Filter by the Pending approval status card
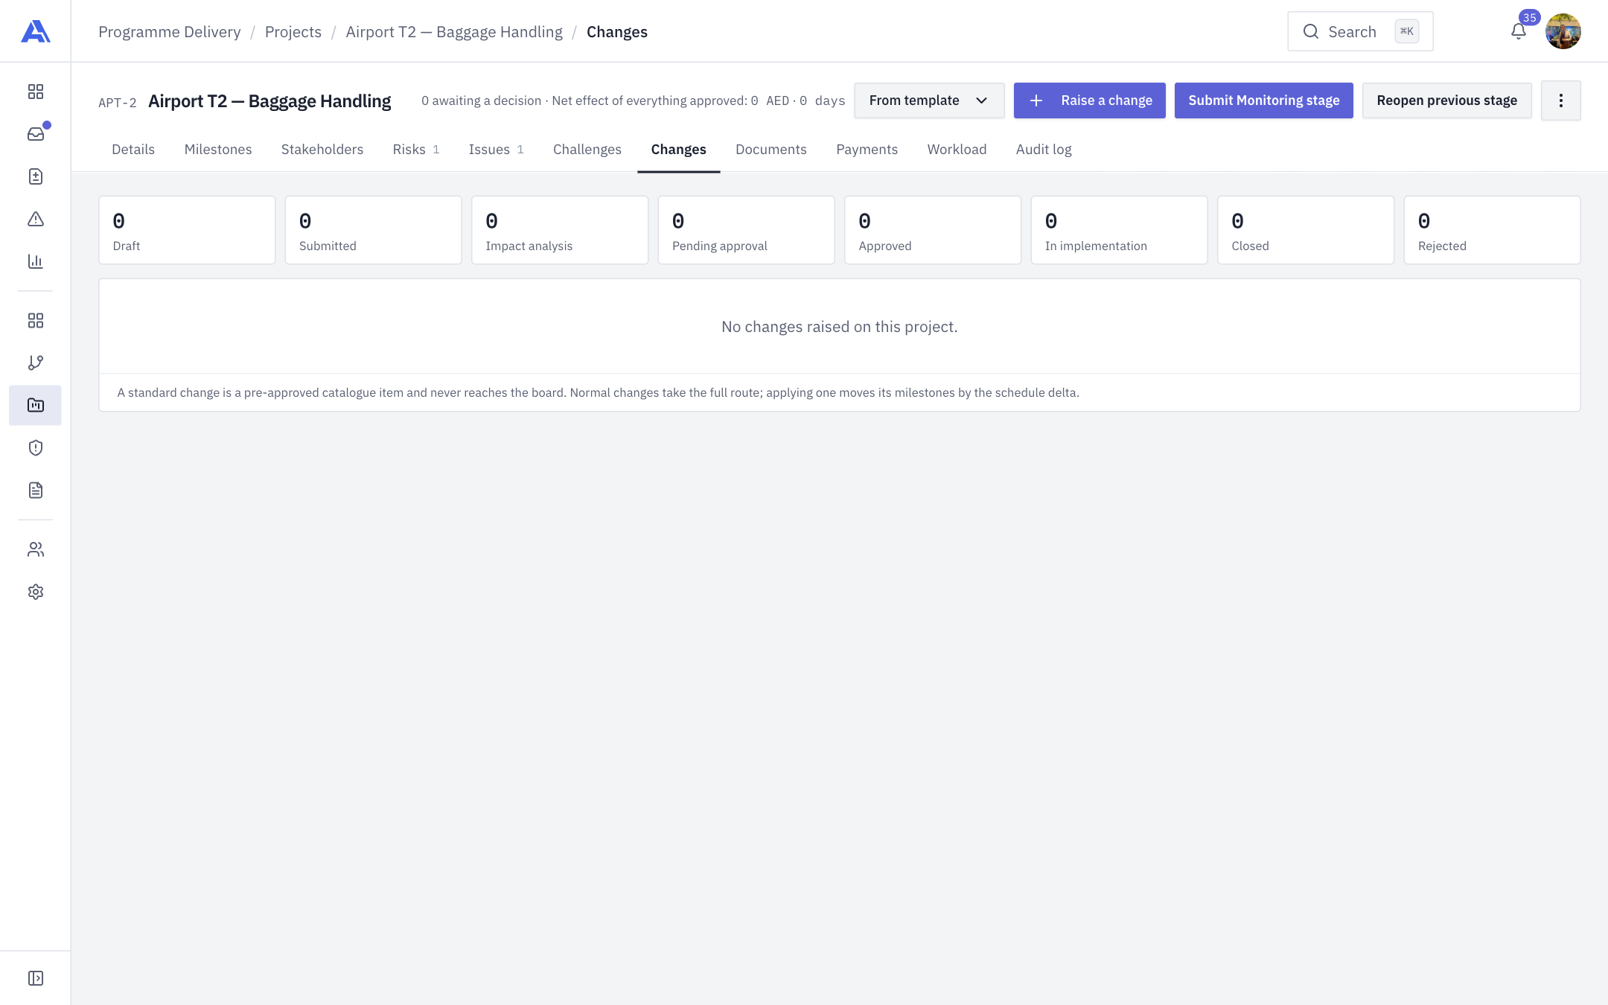 pyautogui.click(x=746, y=230)
